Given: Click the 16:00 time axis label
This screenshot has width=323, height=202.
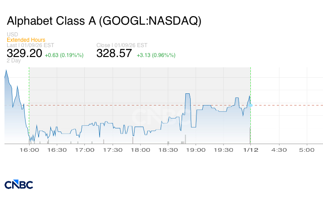Looking at the screenshot, I should click(x=29, y=150).
